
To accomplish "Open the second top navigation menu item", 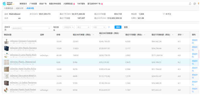I will pos(33,4).
